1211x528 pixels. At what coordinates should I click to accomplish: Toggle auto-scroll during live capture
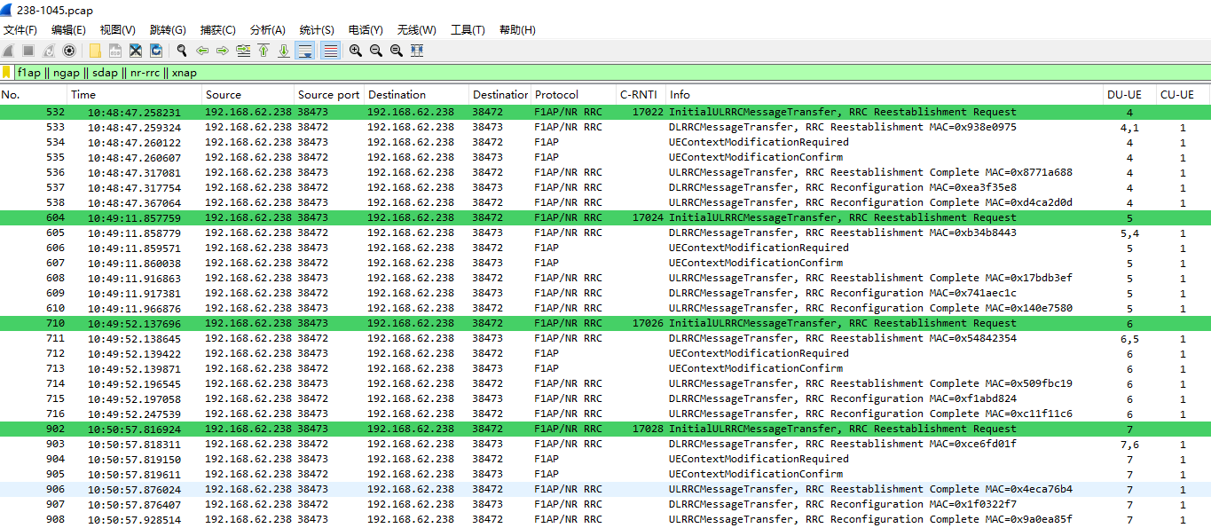coord(304,51)
